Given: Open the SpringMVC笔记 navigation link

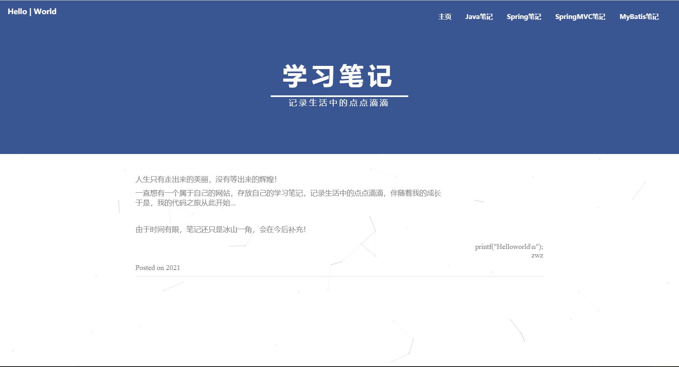Looking at the screenshot, I should pos(580,17).
